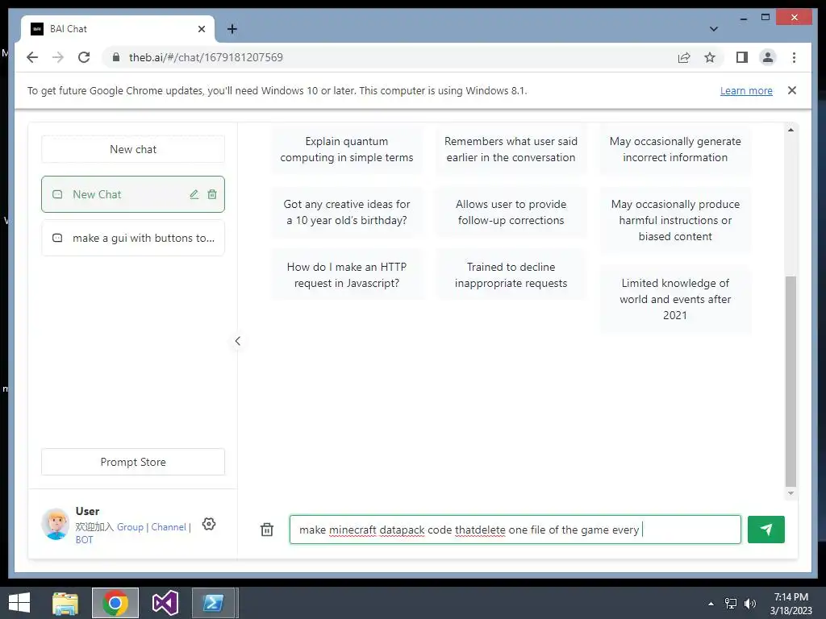Screen dimensions: 826x619
Task: Click 'Allows user to provide follow-up corrections' card
Action: click(x=511, y=212)
